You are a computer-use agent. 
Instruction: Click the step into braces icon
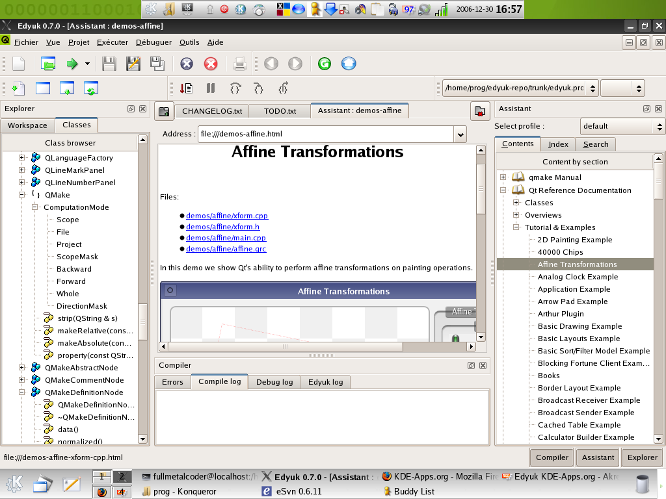pos(259,88)
